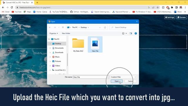This screenshot has height=106, width=188.
Task: Select Pictures in navigation tree
Action: pos(58,61)
